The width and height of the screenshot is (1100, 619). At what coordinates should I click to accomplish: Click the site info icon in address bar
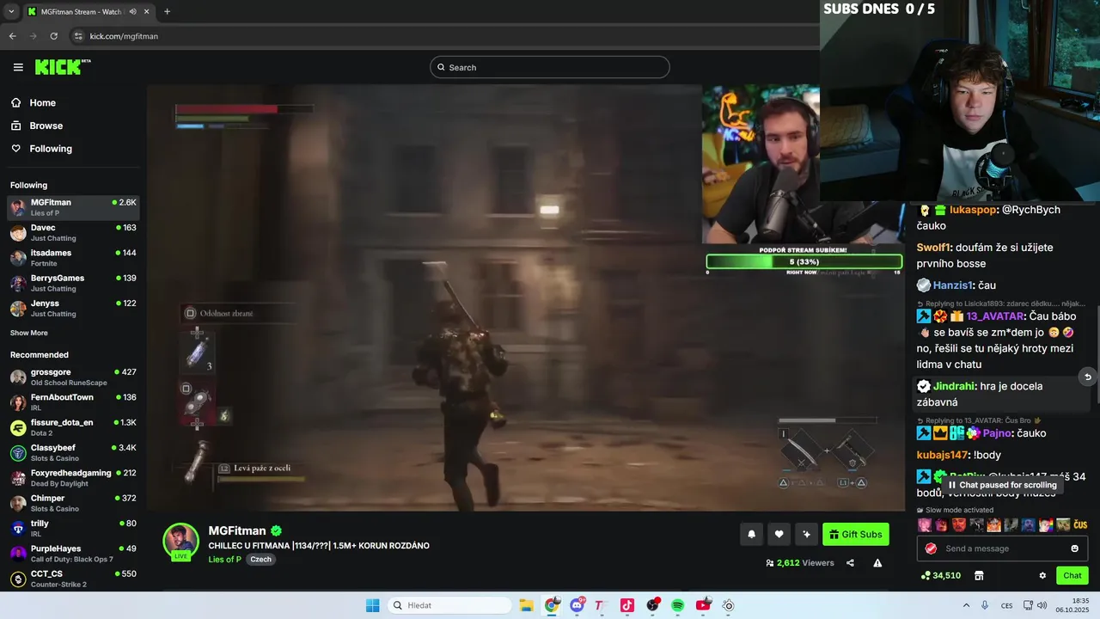click(x=78, y=36)
